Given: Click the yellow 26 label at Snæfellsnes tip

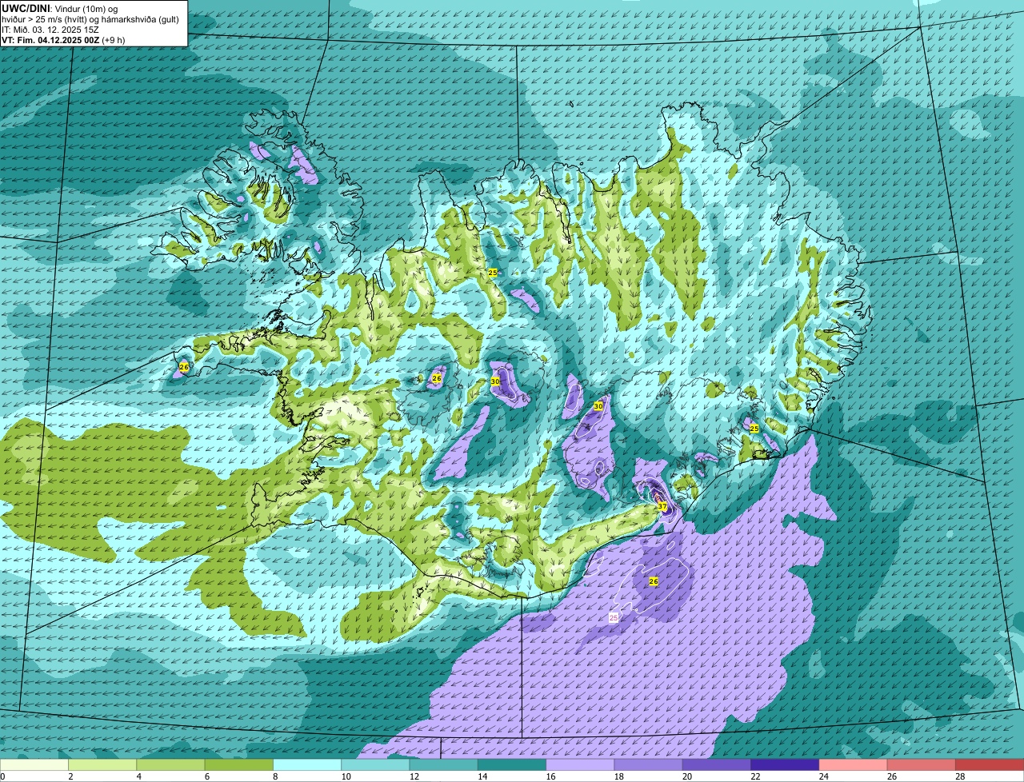Looking at the screenshot, I should pos(184,367).
